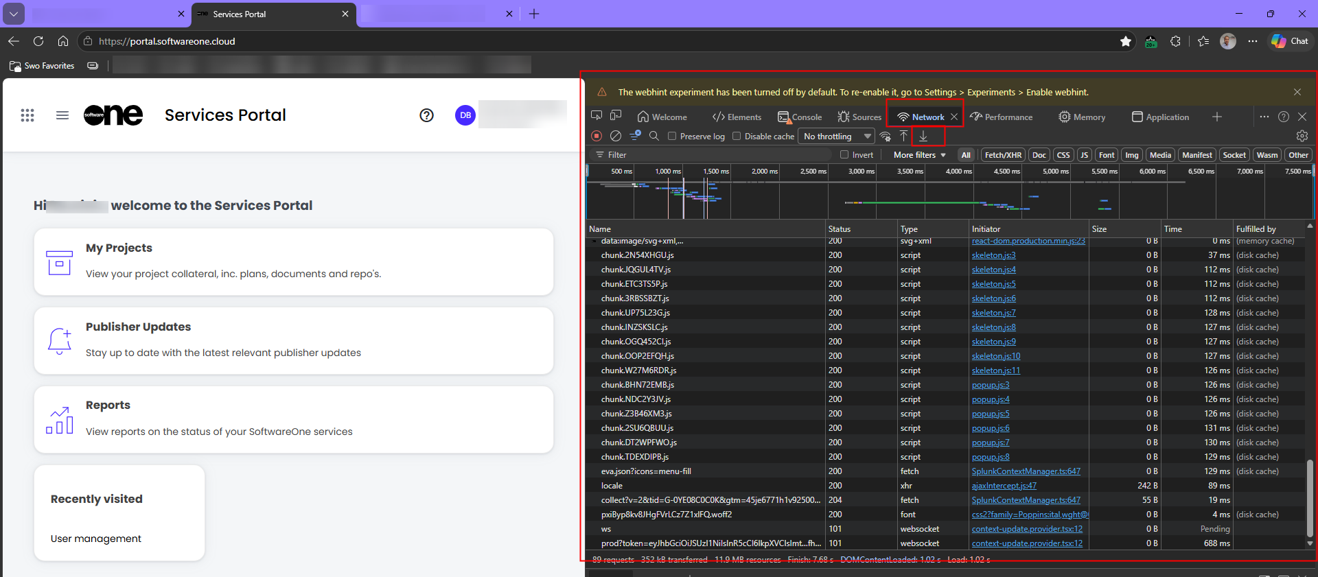Clear the network log

[616, 136]
